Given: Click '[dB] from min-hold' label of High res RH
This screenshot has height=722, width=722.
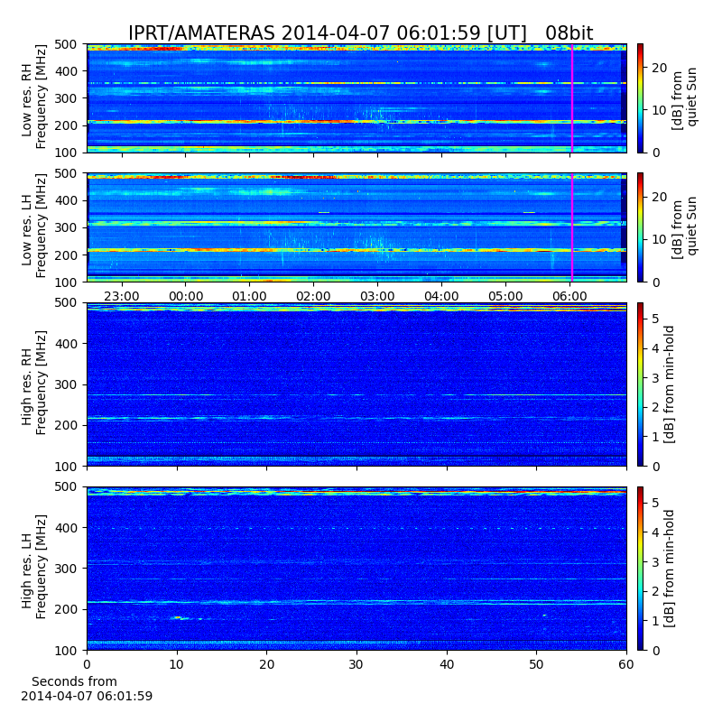Looking at the screenshot, I should tap(670, 384).
